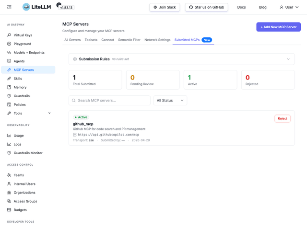Click the MCP Servers tool icon

pyautogui.click(x=9, y=70)
